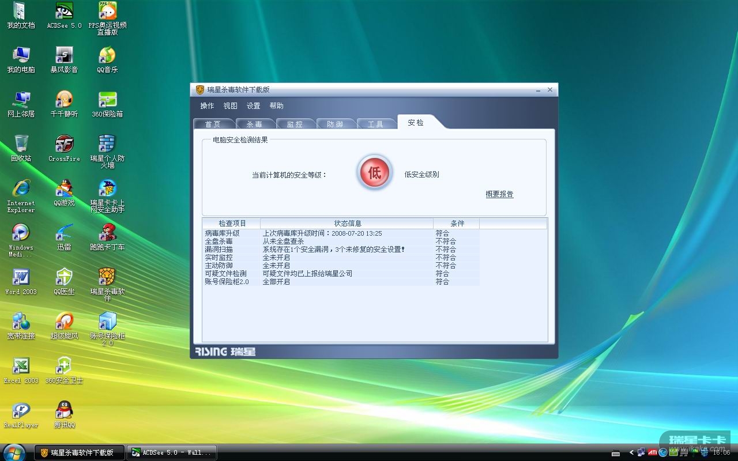This screenshot has height=461, width=738.
Task: Click the red 低 security level badge
Action: tap(375, 173)
